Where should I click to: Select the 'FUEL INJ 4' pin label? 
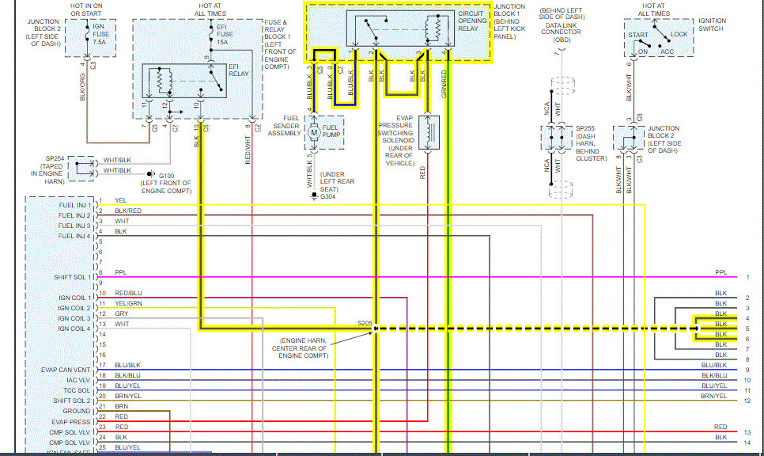point(74,236)
